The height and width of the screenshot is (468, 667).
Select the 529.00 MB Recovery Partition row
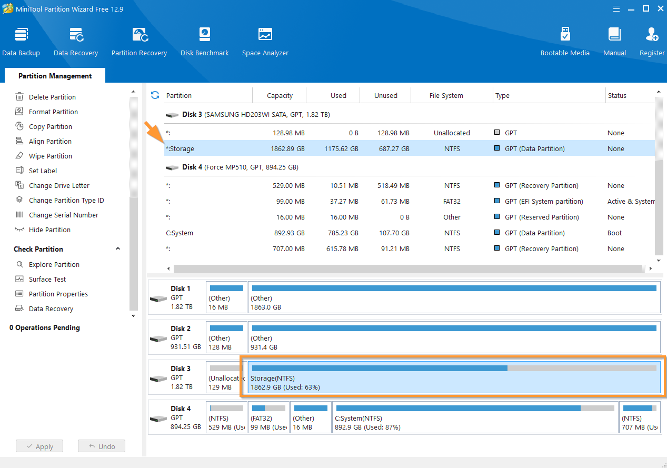tap(410, 185)
